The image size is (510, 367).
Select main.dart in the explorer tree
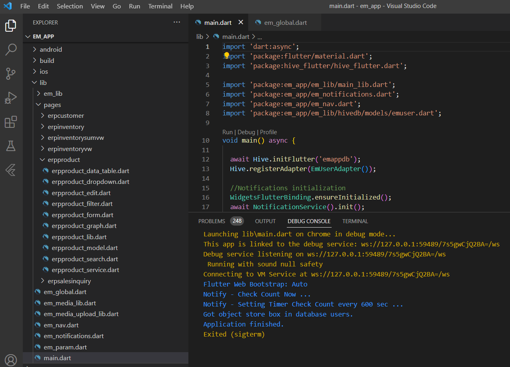tap(106, 358)
